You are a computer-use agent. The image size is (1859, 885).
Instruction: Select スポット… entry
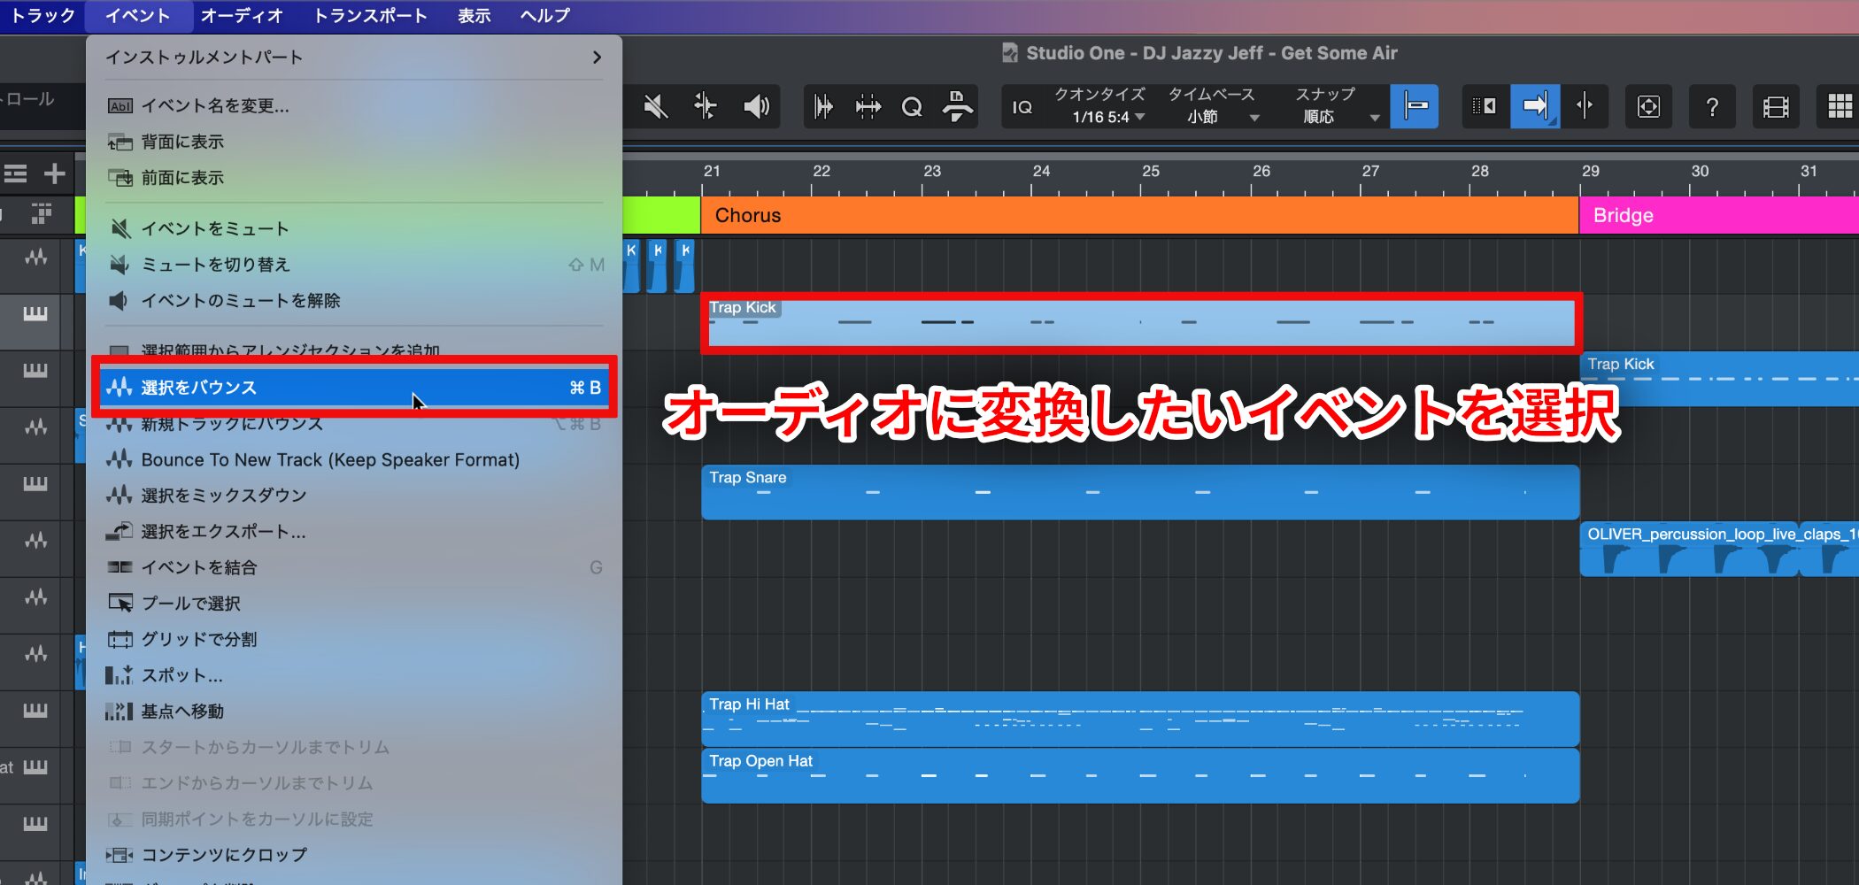[354, 675]
